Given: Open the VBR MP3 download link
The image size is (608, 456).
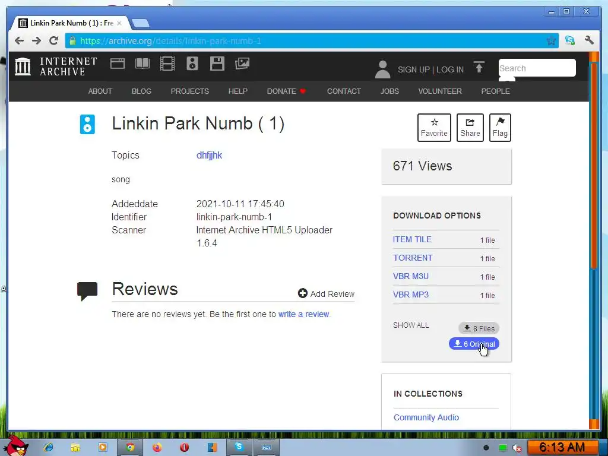Looking at the screenshot, I should coord(411,294).
